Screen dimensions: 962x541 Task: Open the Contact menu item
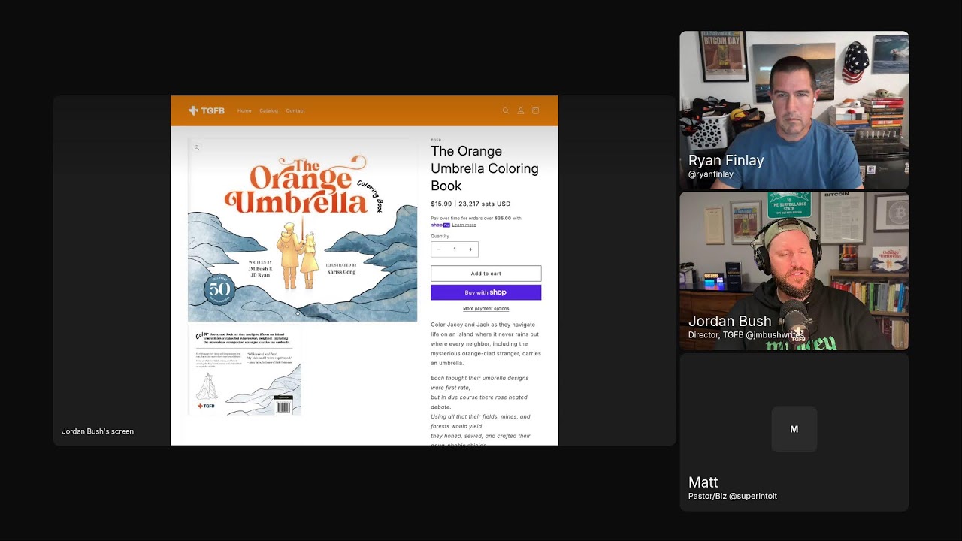[295, 110]
